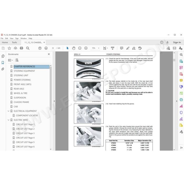Viewport: 184px width, 184px height.
Task: Open the Window menu
Action: click(x=23, y=38)
